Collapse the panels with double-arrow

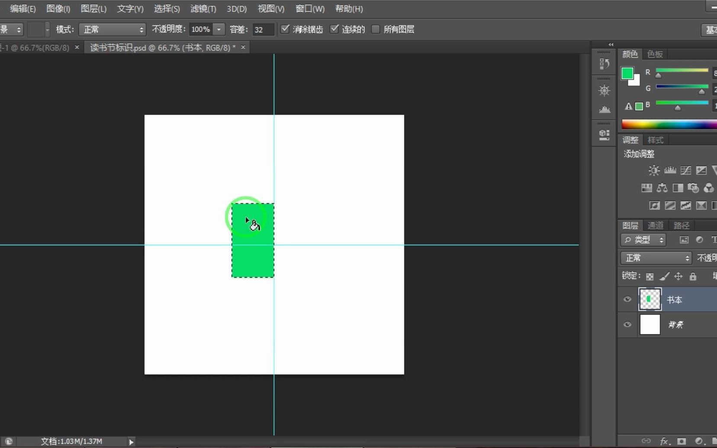click(611, 45)
